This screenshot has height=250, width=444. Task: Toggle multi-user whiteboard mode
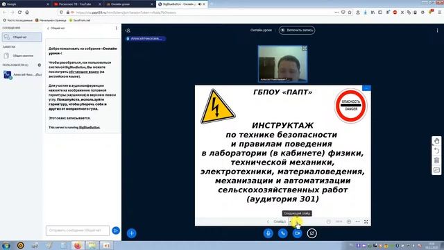pos(436,170)
